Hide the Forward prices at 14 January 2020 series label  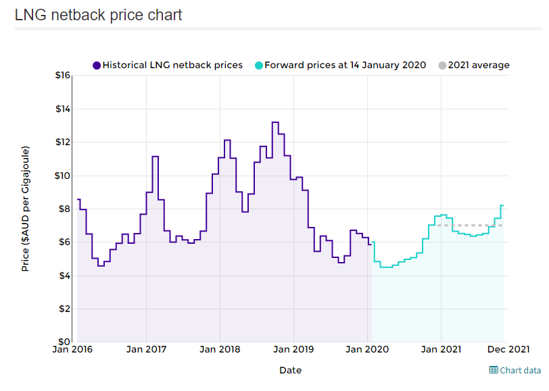tap(345, 66)
